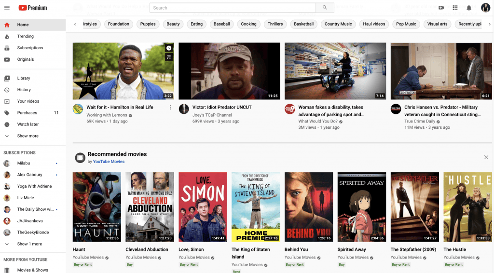The height and width of the screenshot is (273, 494).
Task: Open The Stepfather (2009) poster
Action: tap(414, 207)
